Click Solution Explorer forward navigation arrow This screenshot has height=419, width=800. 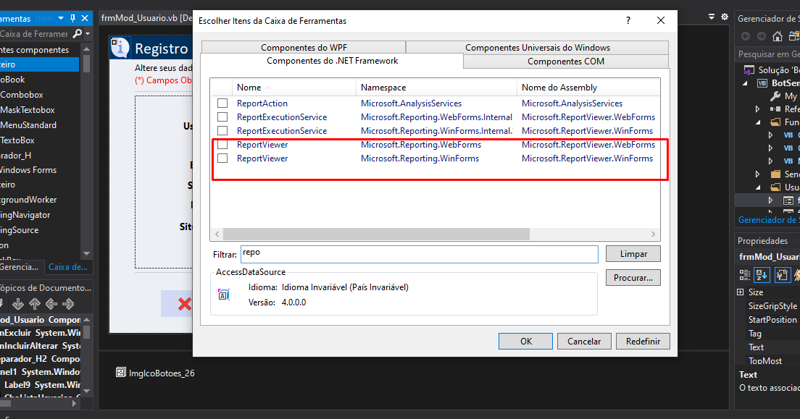761,36
